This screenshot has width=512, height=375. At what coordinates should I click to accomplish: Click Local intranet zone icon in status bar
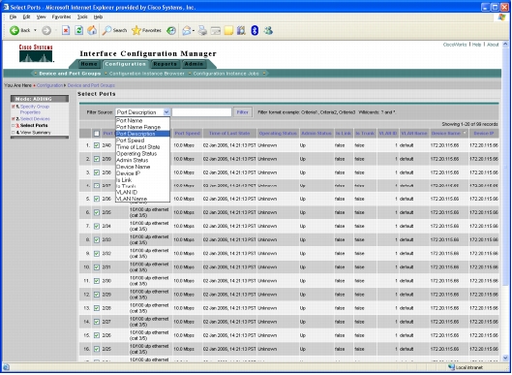point(452,367)
